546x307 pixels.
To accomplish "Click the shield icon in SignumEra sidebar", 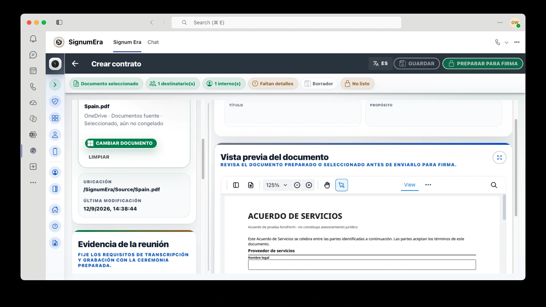I will (55, 102).
